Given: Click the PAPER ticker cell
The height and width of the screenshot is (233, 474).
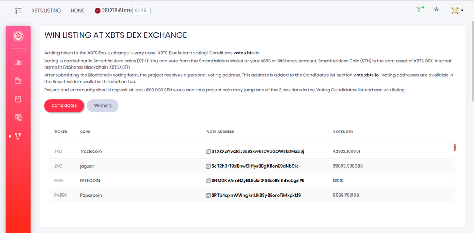Looking at the screenshot, I should [61, 195].
